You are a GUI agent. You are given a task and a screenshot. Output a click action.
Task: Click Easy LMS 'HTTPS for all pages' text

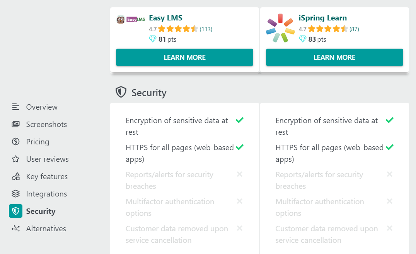pos(180,153)
